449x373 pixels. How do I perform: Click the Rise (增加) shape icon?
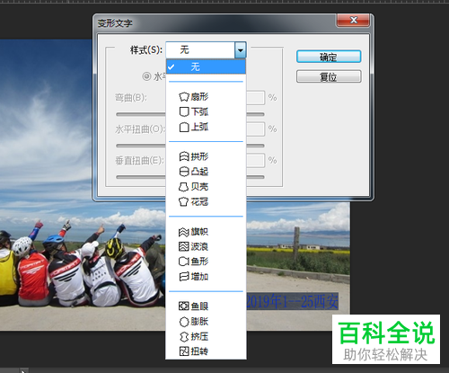[x=184, y=277]
